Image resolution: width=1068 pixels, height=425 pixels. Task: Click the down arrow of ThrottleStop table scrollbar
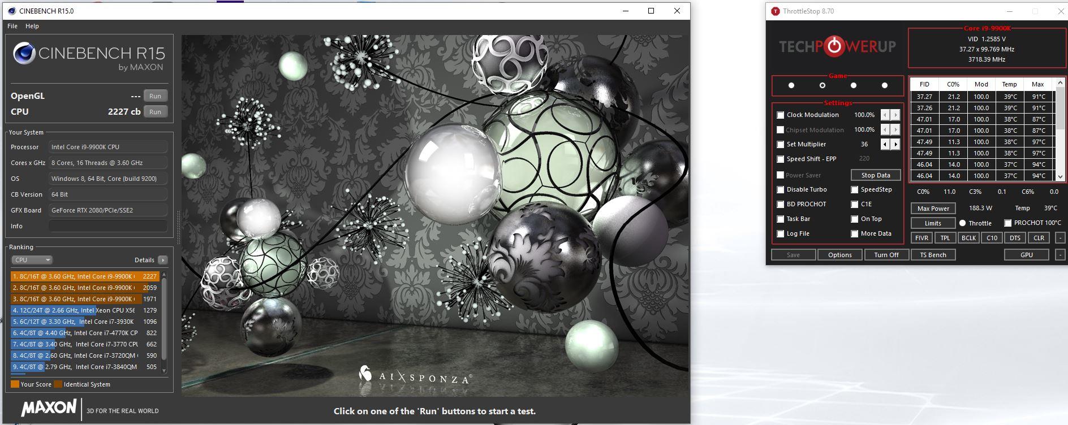(1060, 177)
